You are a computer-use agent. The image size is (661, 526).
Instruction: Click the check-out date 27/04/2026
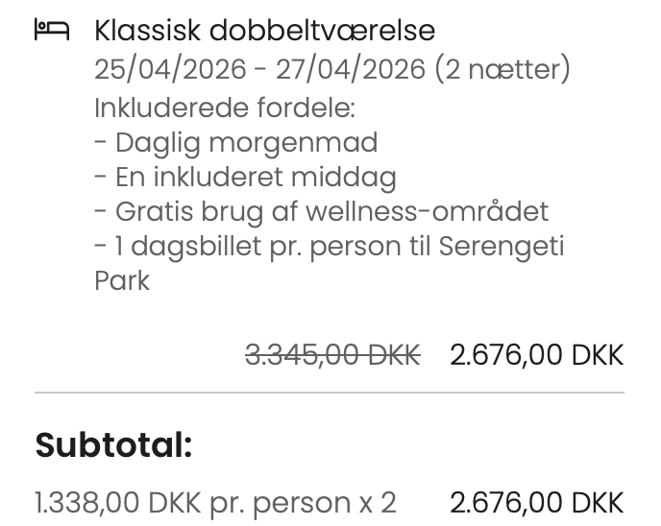(351, 69)
